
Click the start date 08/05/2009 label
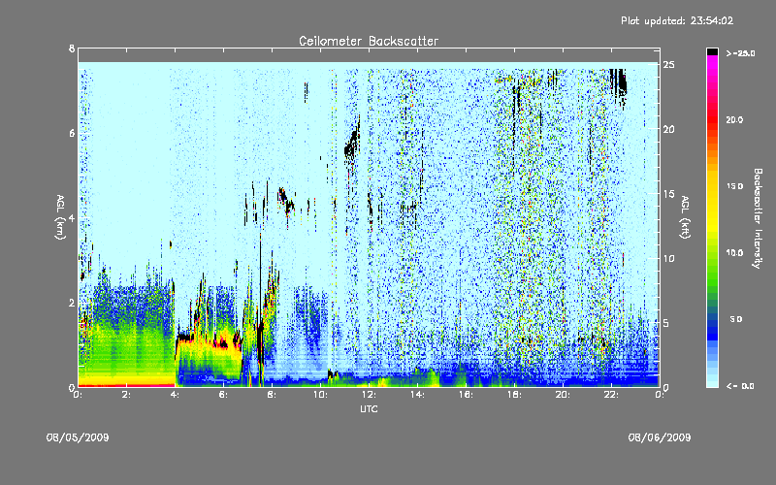tap(78, 437)
